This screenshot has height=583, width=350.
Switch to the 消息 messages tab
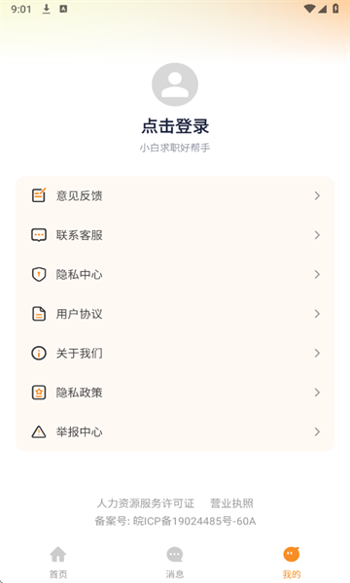point(175,563)
